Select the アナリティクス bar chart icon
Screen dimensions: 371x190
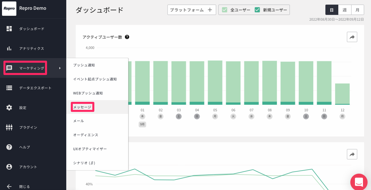(x=9, y=48)
